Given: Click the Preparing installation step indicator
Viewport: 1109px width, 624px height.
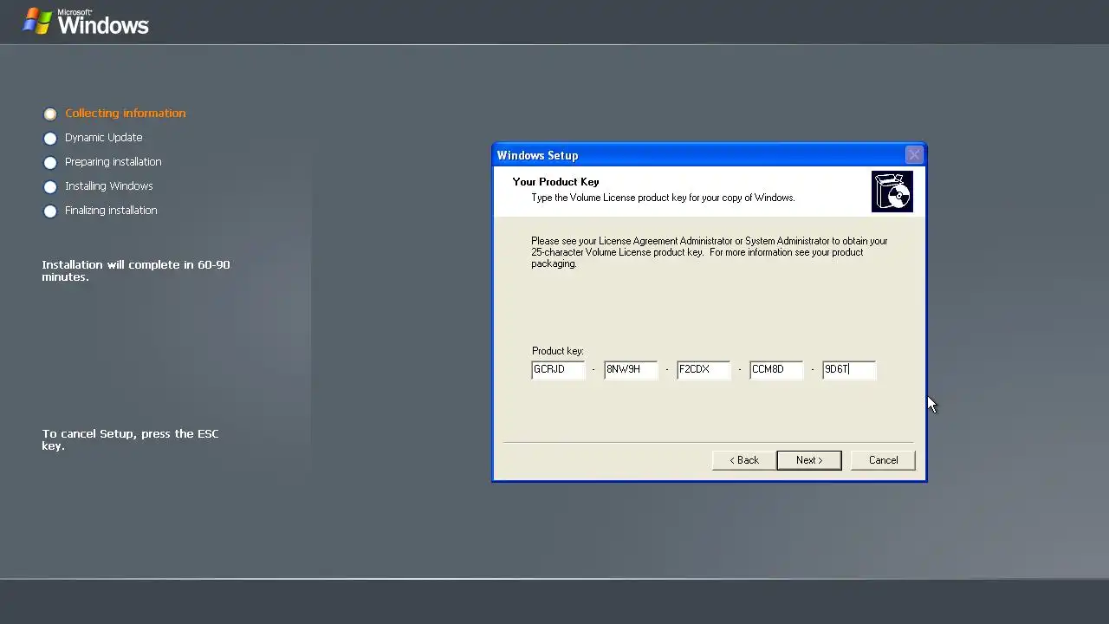Looking at the screenshot, I should [50, 162].
